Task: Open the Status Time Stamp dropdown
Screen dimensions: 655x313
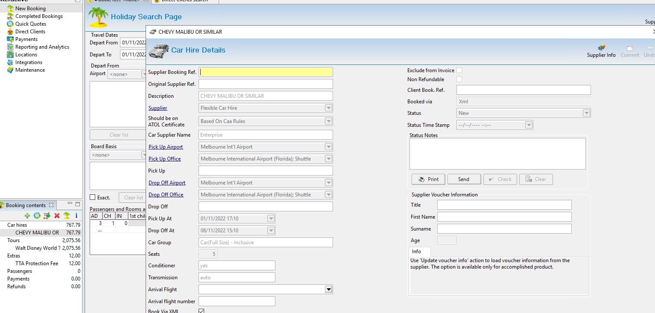Action: click(x=529, y=125)
